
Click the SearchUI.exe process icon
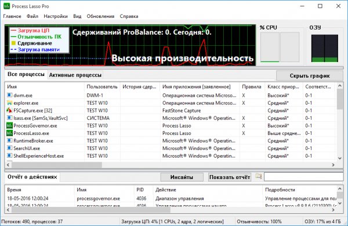click(9, 148)
